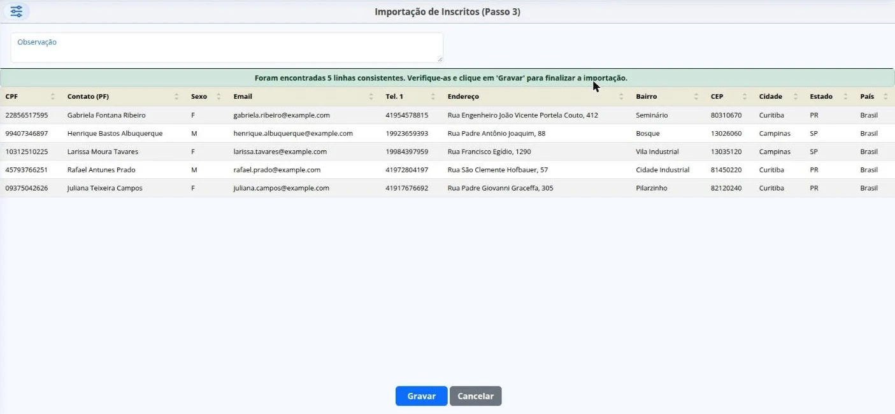Cancel the import with Cancelar
The width and height of the screenshot is (895, 414).
click(x=476, y=396)
